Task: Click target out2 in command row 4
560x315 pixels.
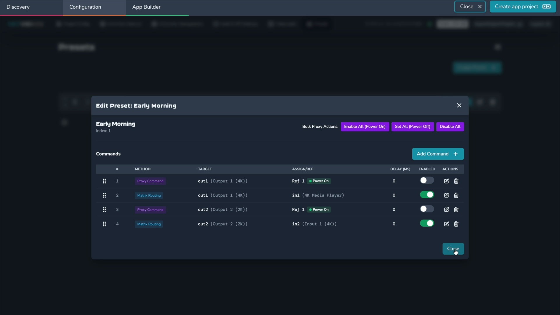Action: 223,224
